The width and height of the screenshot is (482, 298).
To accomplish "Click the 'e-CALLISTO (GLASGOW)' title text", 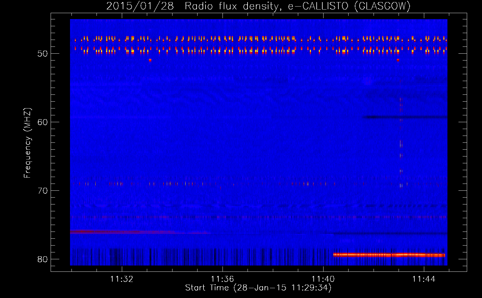I will 349,6.
